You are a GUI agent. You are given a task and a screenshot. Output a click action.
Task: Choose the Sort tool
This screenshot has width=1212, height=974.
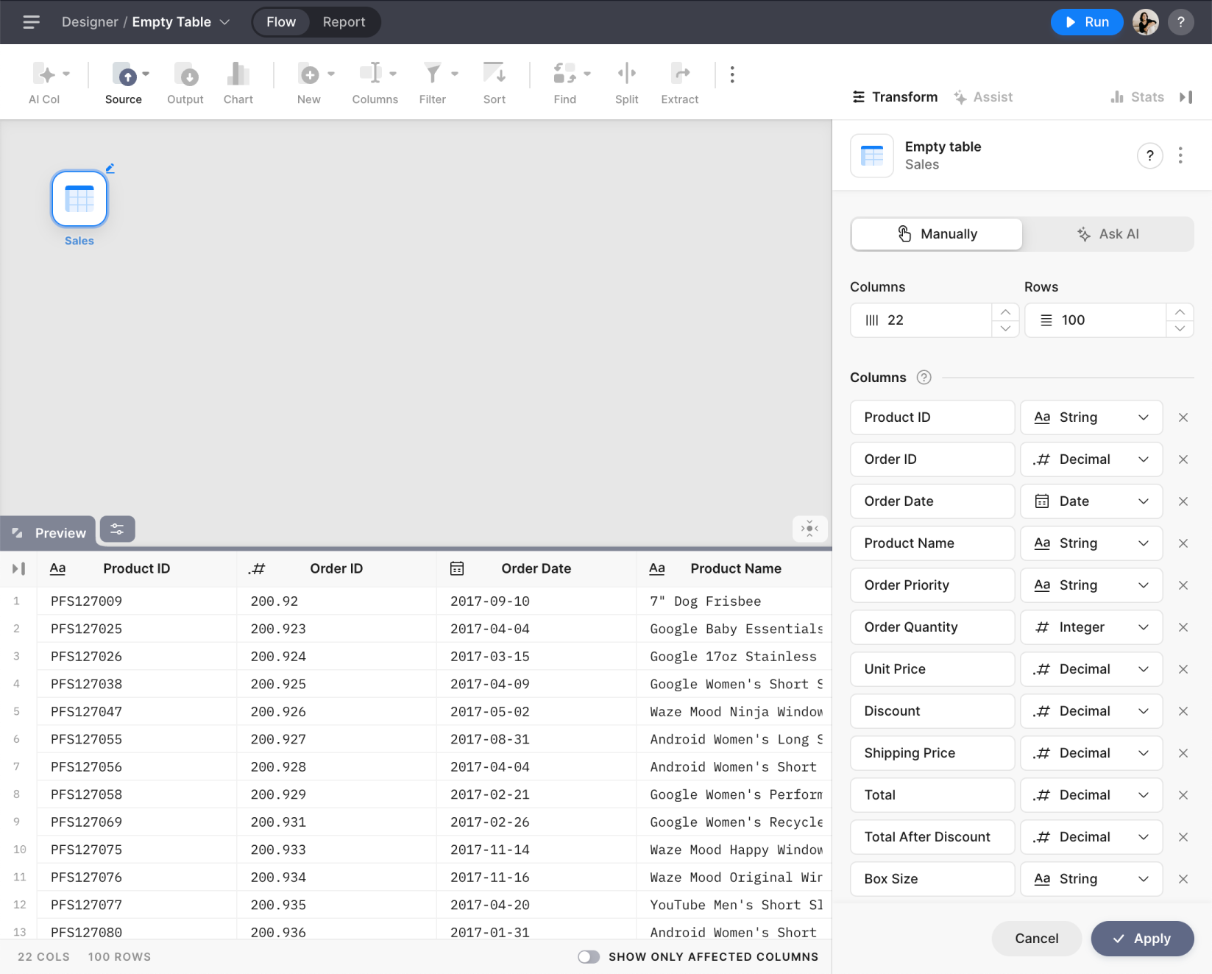pyautogui.click(x=494, y=74)
